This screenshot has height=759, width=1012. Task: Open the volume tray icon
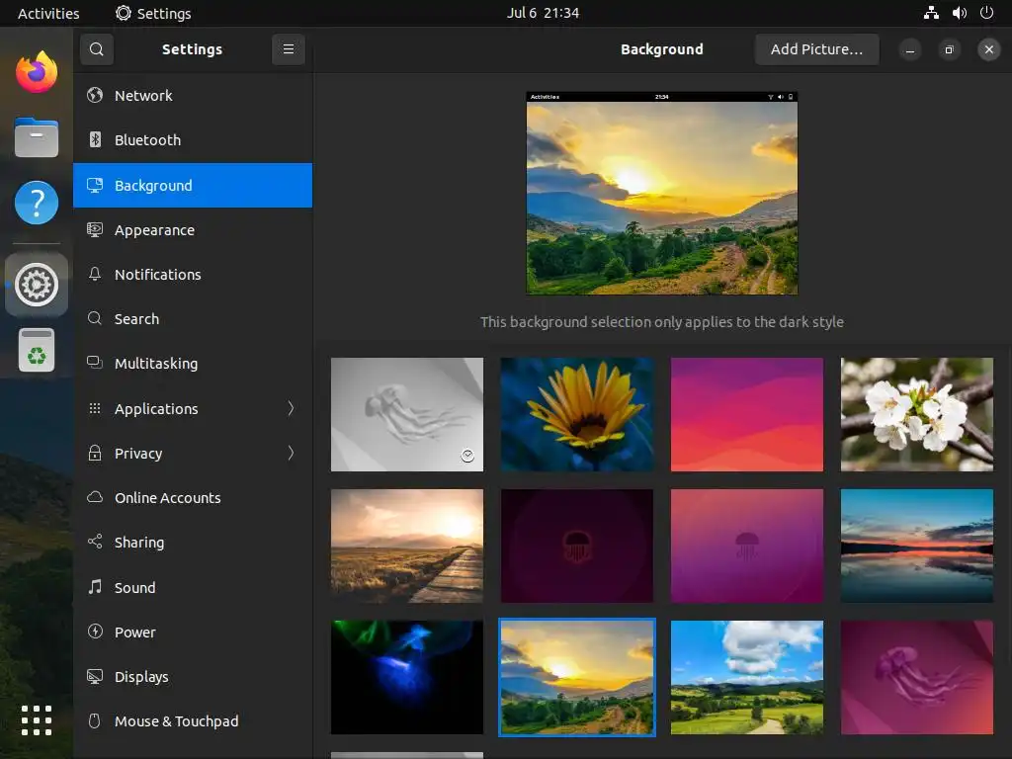(960, 13)
